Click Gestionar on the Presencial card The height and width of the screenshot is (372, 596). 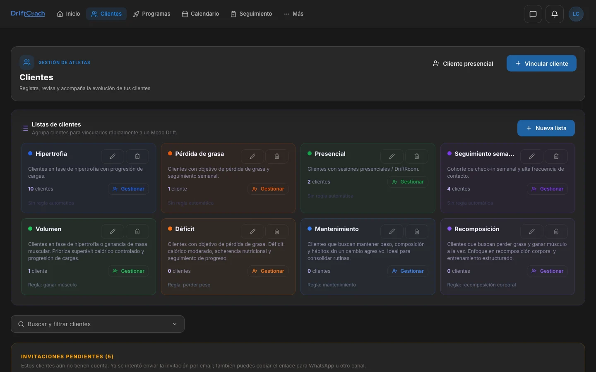pyautogui.click(x=408, y=182)
